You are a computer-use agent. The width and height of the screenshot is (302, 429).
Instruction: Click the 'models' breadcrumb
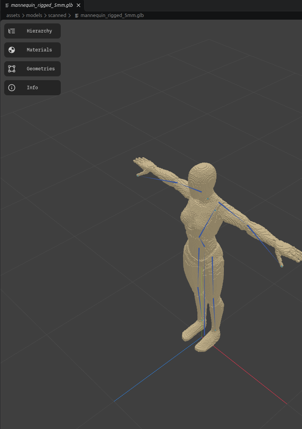[x=34, y=15]
